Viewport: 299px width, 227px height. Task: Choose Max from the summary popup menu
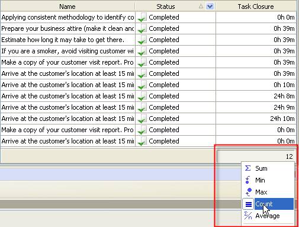coord(268,192)
